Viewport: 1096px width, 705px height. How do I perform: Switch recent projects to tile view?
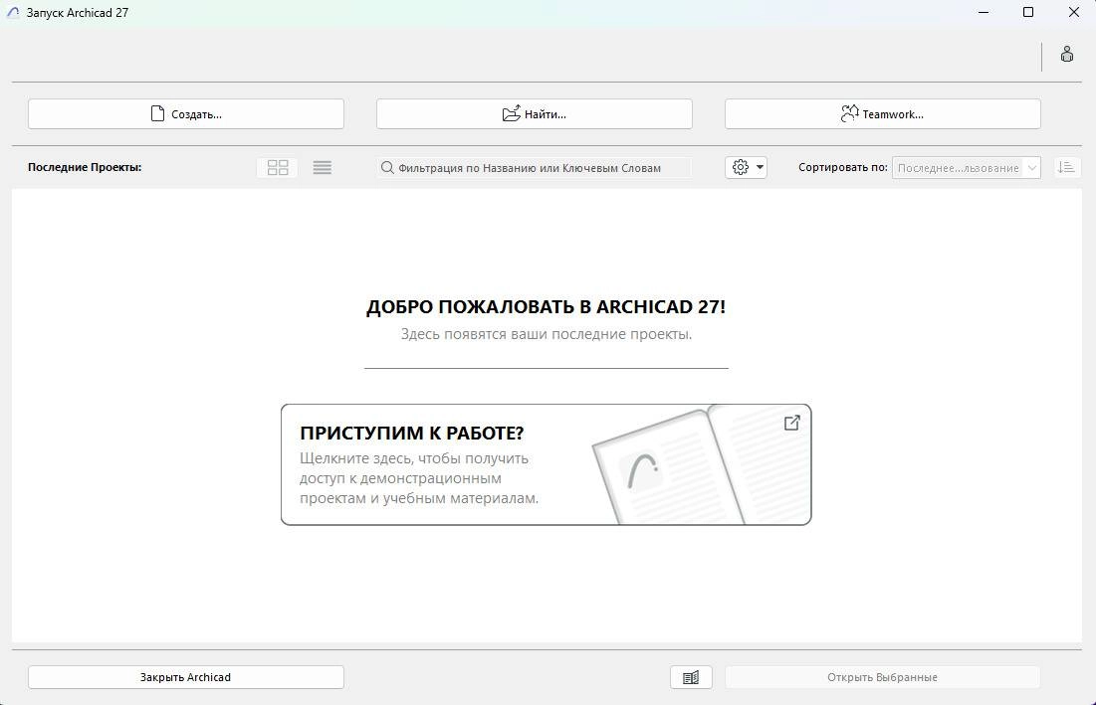[278, 167]
